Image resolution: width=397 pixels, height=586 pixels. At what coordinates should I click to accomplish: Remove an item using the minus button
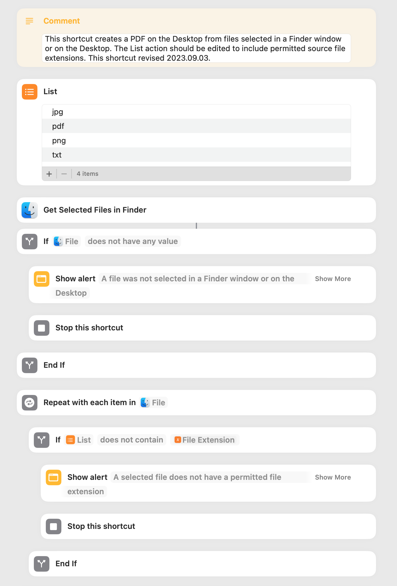[64, 174]
